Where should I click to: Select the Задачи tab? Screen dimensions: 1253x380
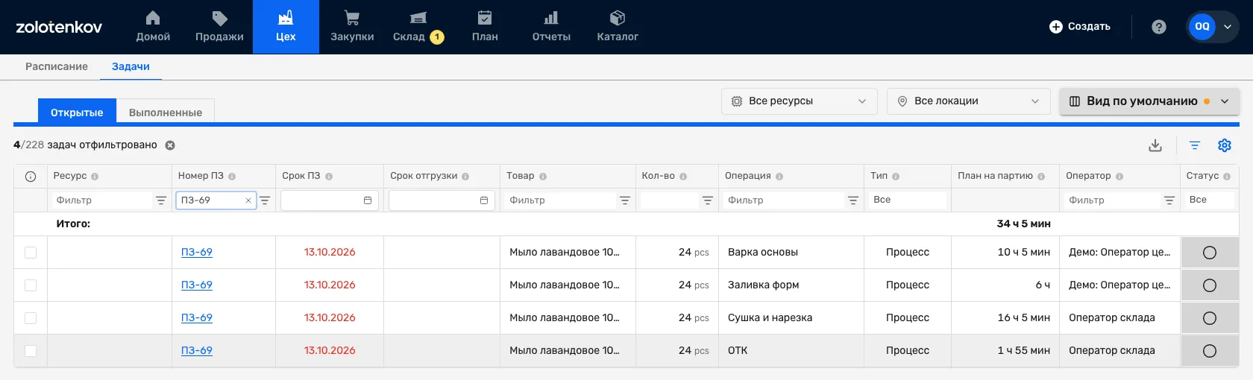(131, 66)
